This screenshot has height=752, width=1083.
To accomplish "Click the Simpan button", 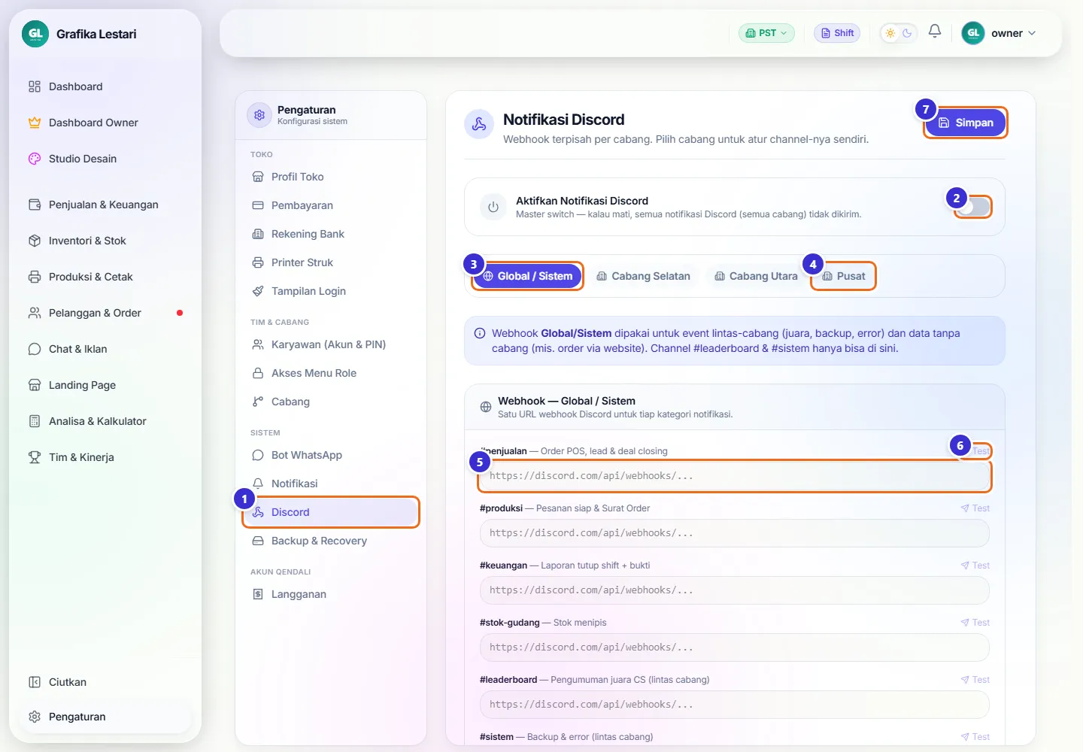I will [966, 123].
